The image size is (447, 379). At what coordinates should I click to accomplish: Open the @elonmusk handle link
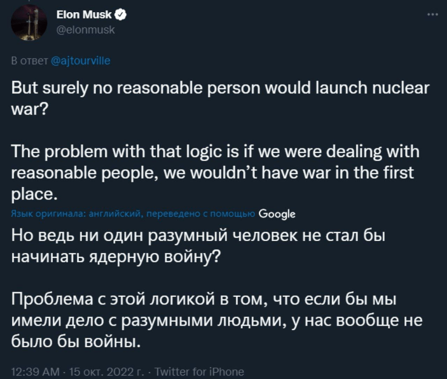pos(86,30)
